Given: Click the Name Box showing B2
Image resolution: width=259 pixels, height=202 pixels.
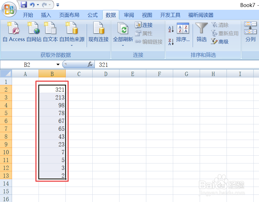Looking at the screenshot, I should (x=27, y=65).
